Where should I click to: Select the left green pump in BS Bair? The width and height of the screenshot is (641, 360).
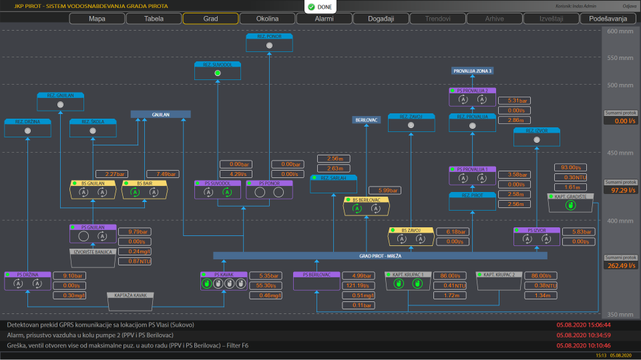[x=136, y=192]
